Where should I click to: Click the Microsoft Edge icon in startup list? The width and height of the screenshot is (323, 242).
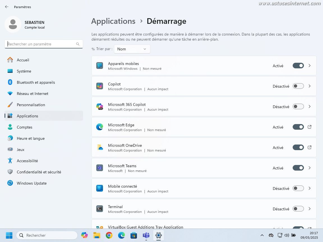pos(100,127)
